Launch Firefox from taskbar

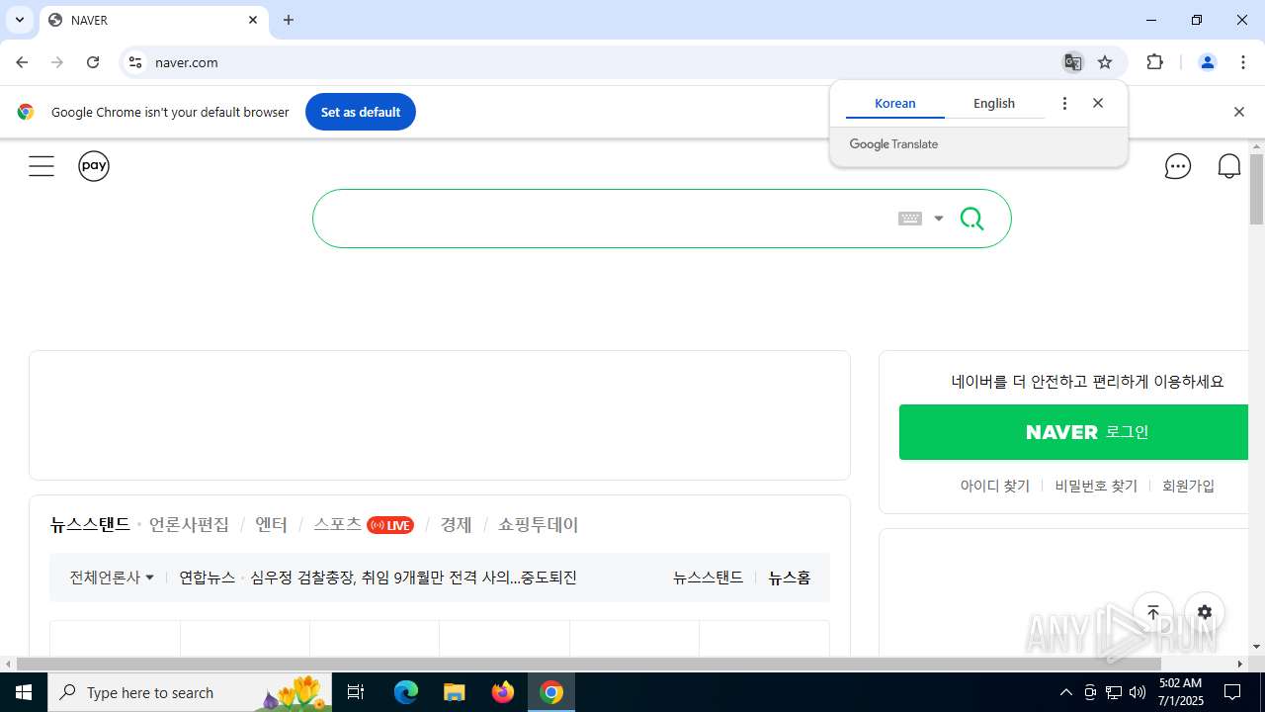[x=503, y=692]
